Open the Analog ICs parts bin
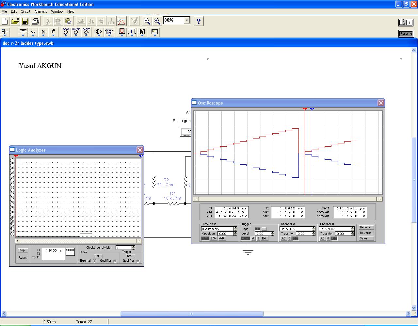The width and height of the screenshot is (418, 326). [x=66, y=32]
